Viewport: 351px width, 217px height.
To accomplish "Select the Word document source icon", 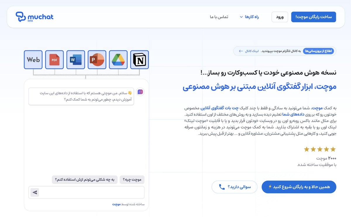I will 76,60.
